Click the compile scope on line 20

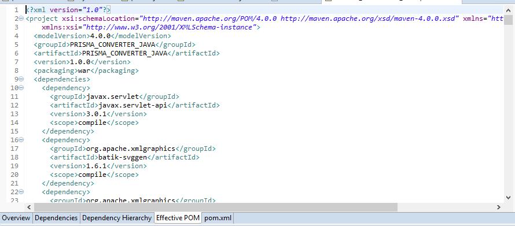(x=92, y=175)
